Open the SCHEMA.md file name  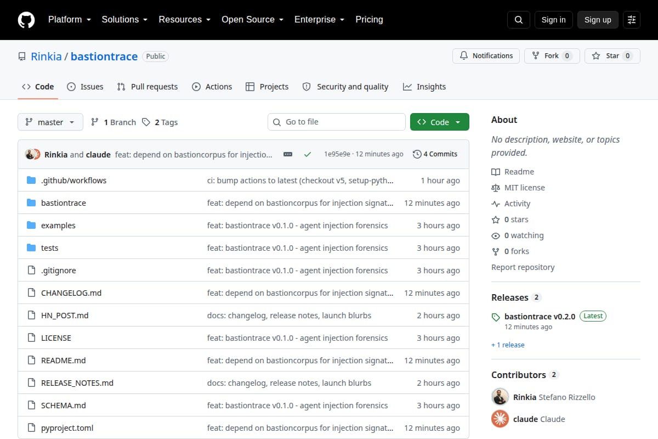[64, 406]
